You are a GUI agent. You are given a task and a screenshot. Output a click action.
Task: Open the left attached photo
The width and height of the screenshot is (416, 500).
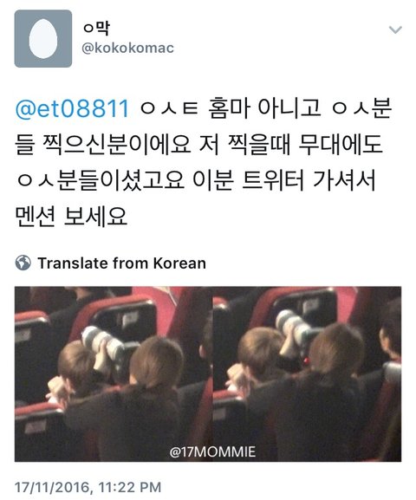pyautogui.click(x=114, y=373)
